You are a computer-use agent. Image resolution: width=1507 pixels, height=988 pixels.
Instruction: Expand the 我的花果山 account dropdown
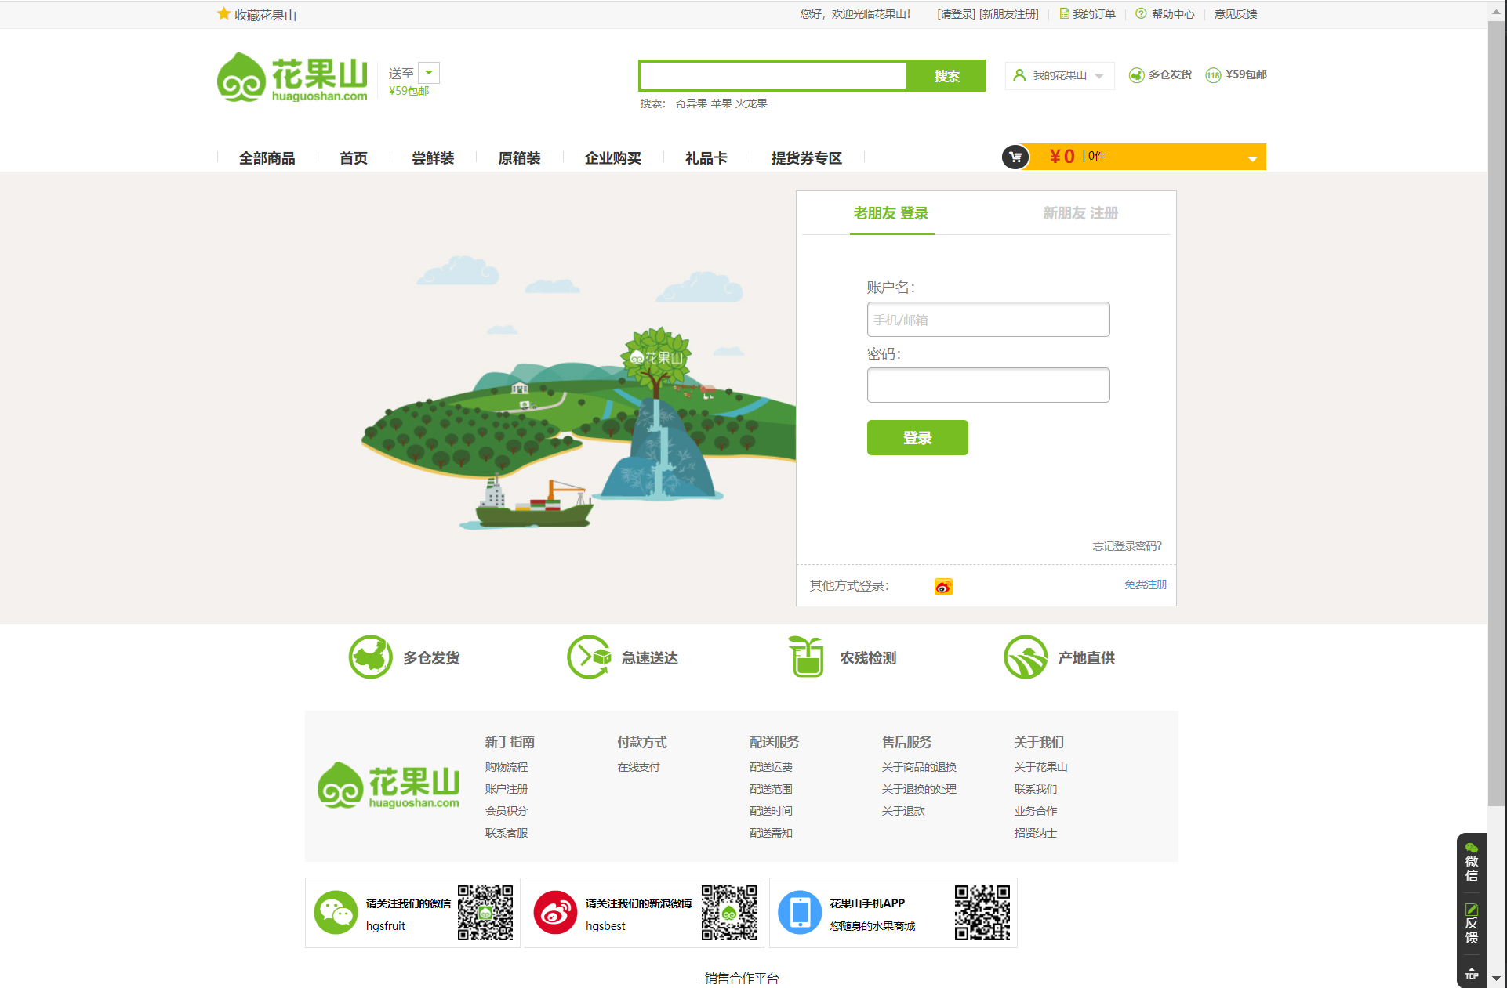[1099, 76]
